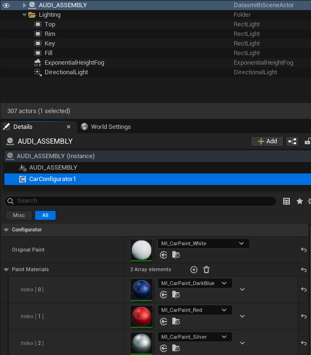The height and width of the screenshot is (355, 311).
Task: Toggle favorites star filter
Action: [x=299, y=201]
